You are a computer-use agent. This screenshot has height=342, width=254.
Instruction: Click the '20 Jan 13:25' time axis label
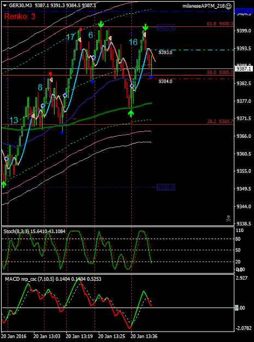(x=112, y=337)
